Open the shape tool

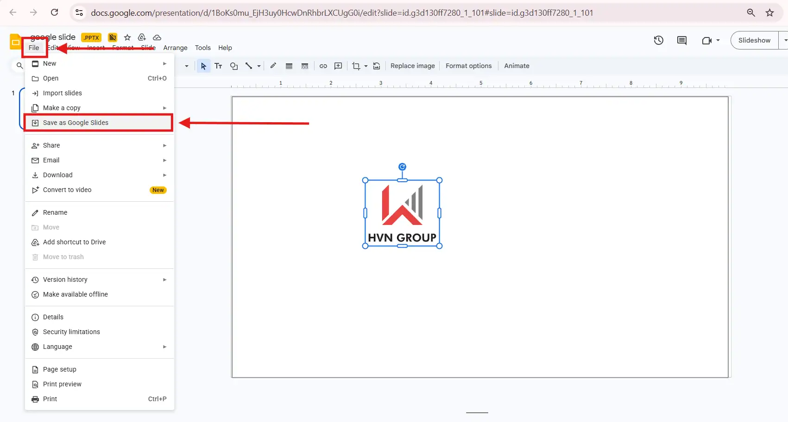(x=234, y=66)
